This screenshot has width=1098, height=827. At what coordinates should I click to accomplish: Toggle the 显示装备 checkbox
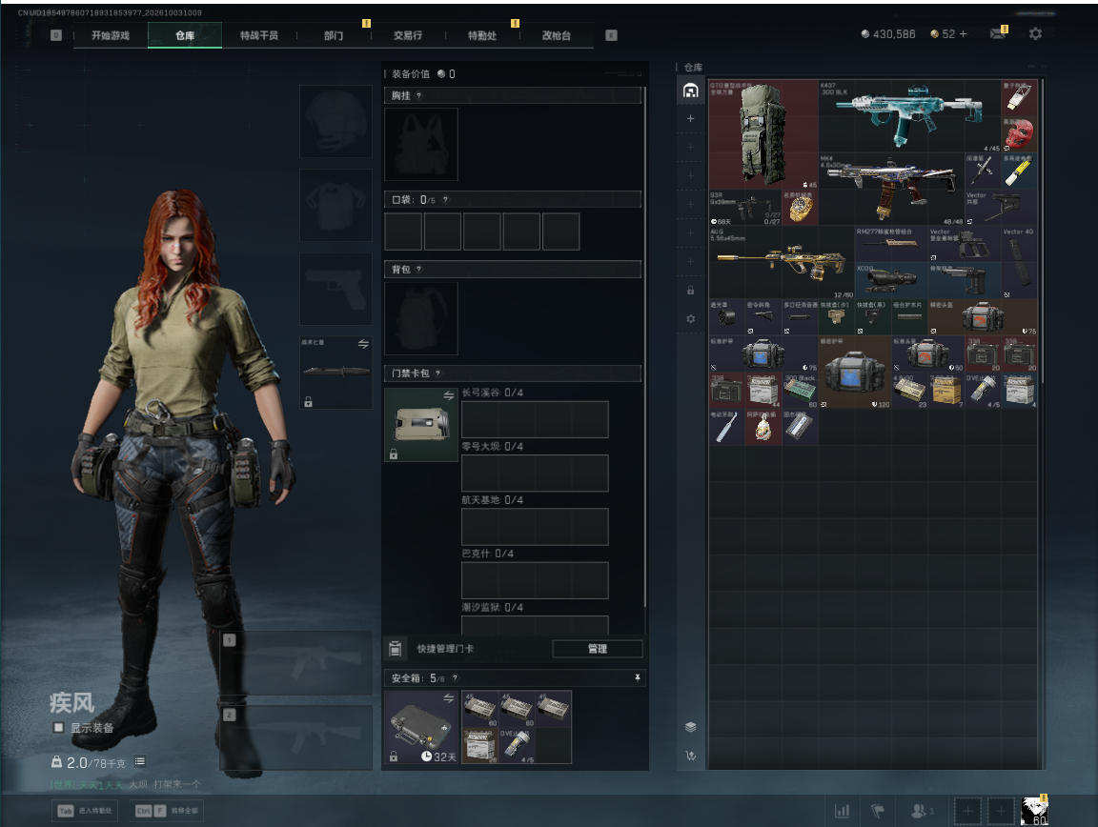(59, 728)
